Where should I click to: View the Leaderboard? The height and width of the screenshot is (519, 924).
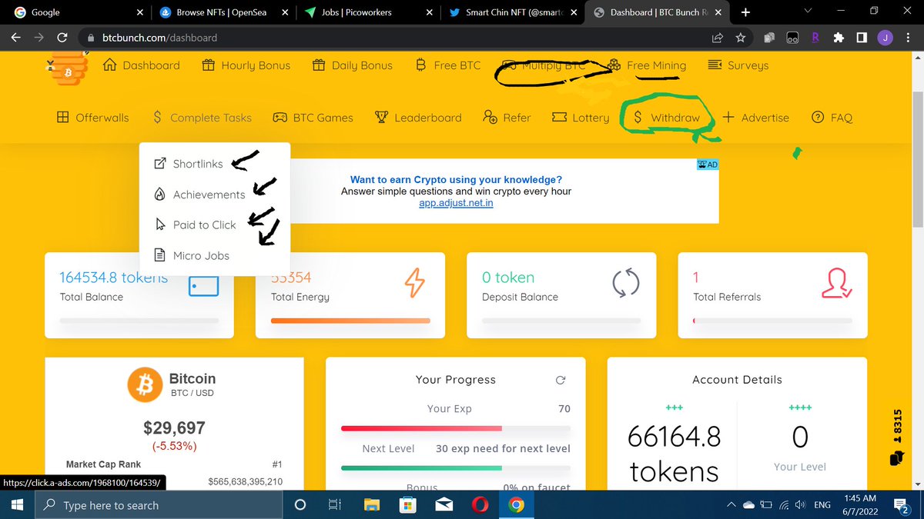(418, 118)
